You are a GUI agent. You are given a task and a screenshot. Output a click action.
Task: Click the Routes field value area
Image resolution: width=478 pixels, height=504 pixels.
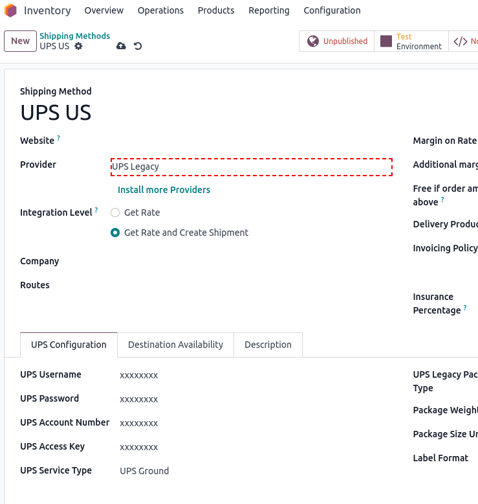(252, 285)
